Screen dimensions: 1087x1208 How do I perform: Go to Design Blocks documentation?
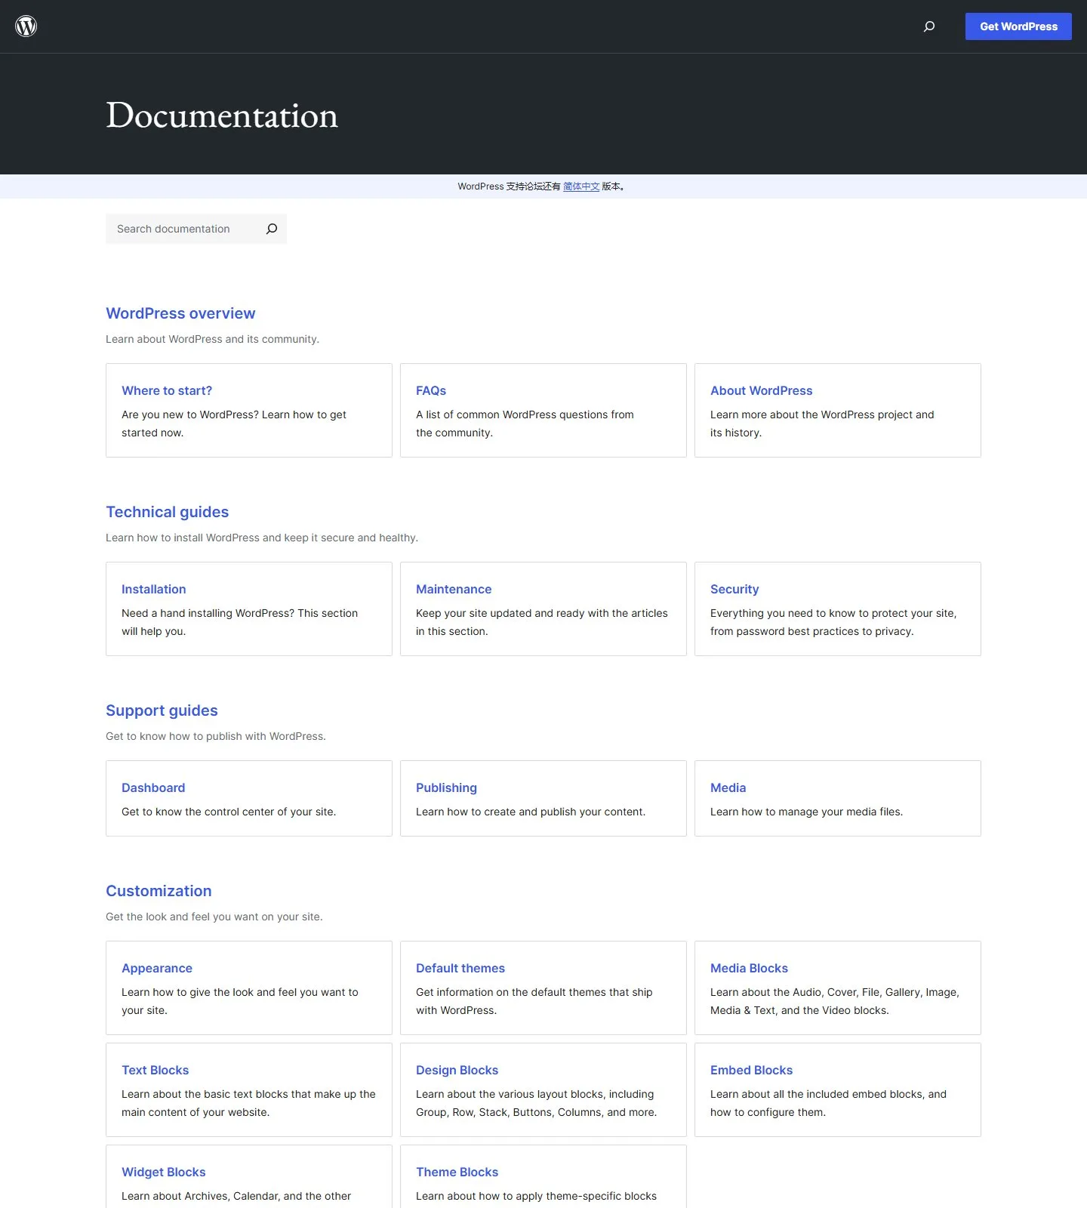click(x=457, y=1070)
